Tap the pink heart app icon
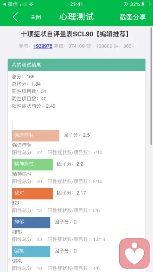The width and height of the screenshot is (153, 272). point(135,254)
